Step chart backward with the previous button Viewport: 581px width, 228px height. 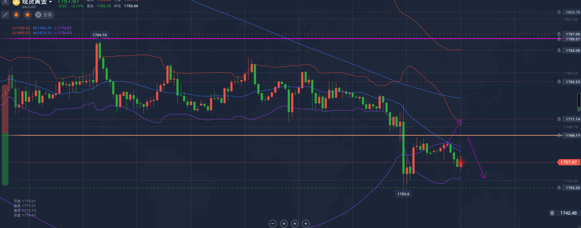tap(284, 224)
